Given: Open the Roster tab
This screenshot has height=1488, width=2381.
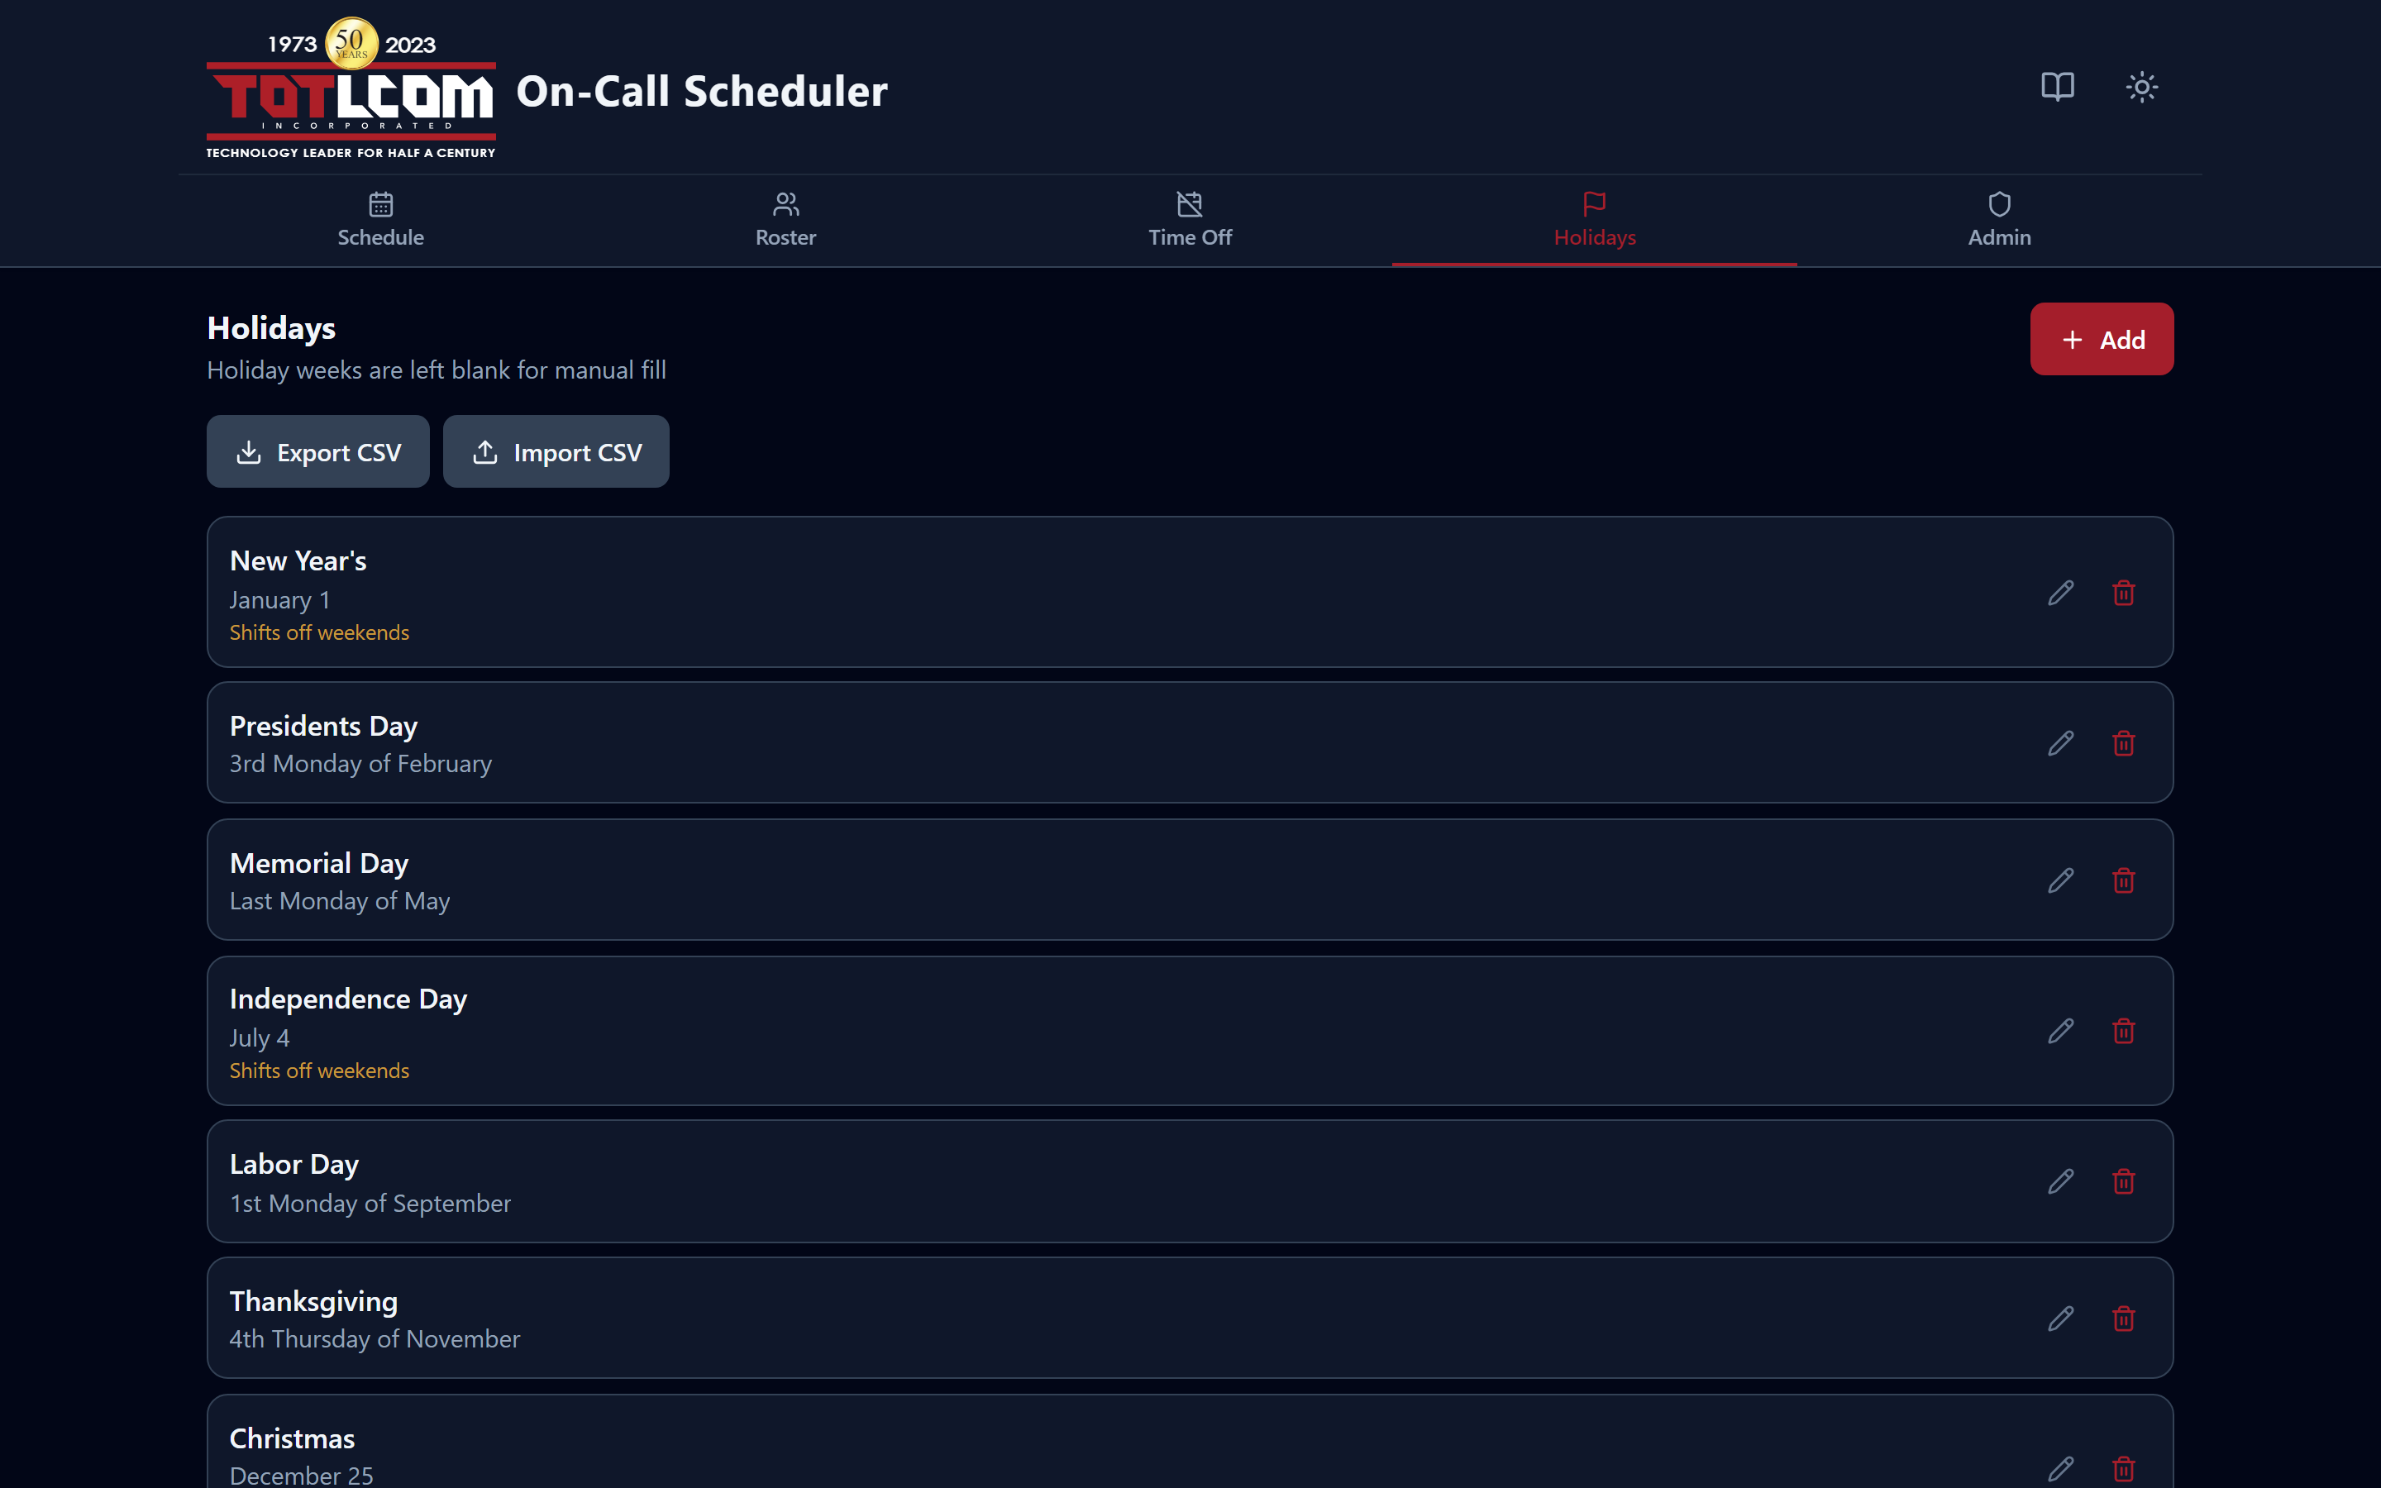Looking at the screenshot, I should pos(785,221).
